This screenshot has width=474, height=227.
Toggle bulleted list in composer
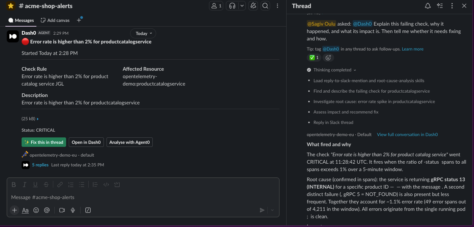click(x=82, y=185)
